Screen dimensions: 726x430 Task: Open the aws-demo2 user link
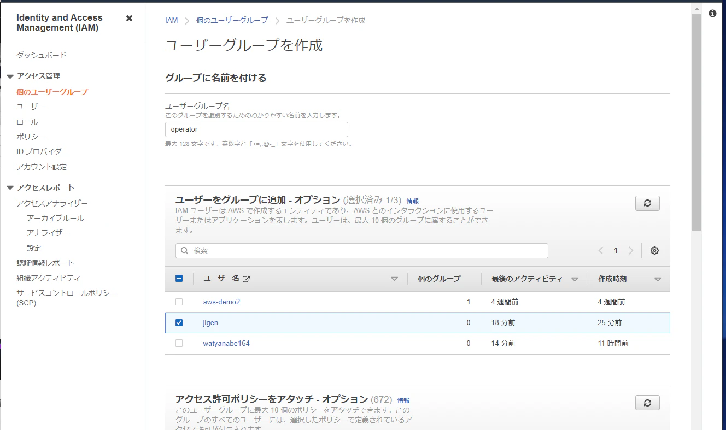tap(221, 302)
